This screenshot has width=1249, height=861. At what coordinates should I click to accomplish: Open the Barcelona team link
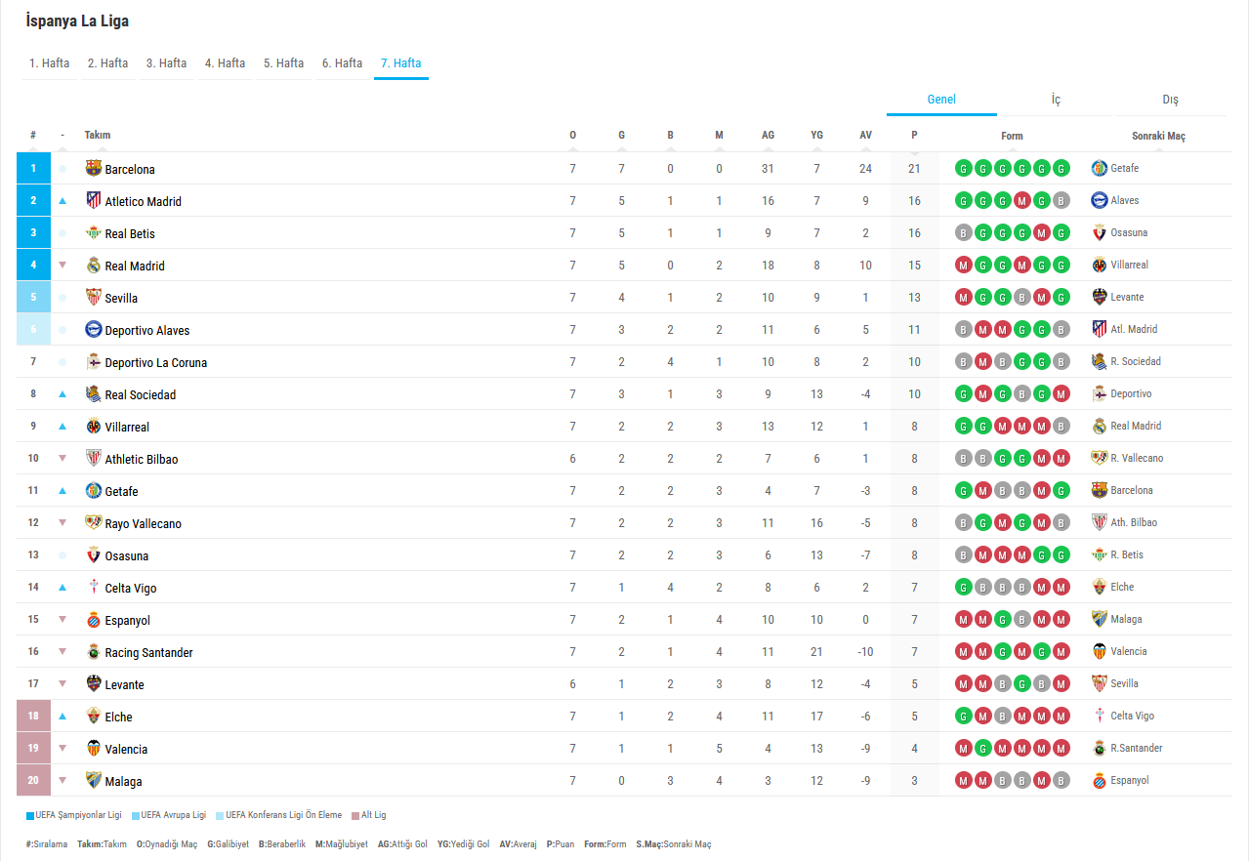130,169
